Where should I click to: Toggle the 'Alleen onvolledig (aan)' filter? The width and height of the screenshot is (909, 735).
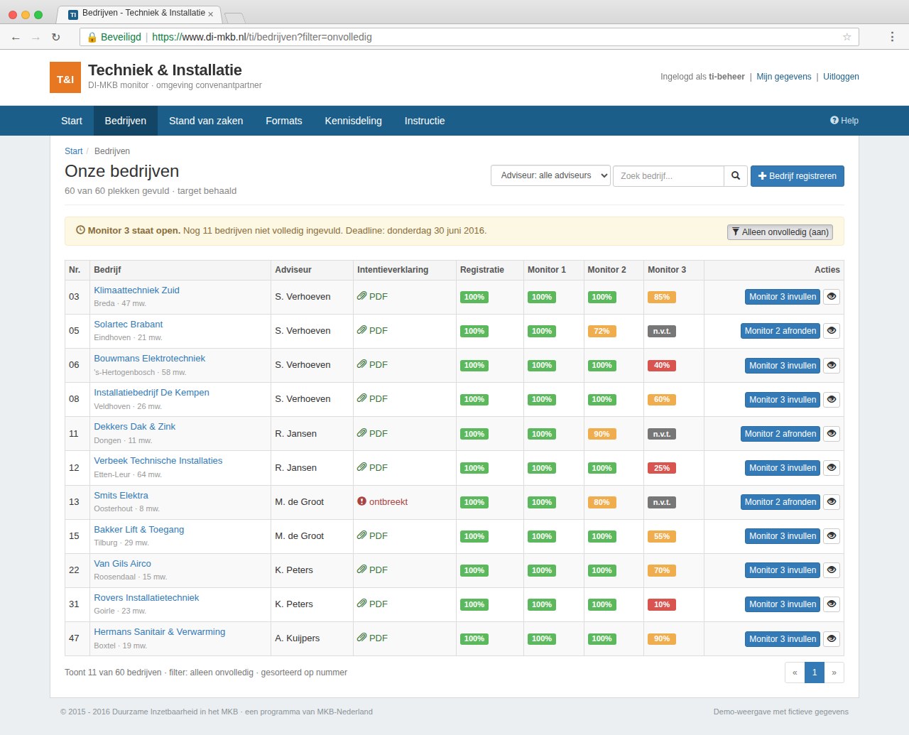tap(780, 232)
